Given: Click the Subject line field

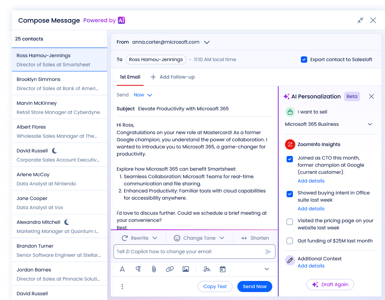Looking at the screenshot, I should point(194,109).
